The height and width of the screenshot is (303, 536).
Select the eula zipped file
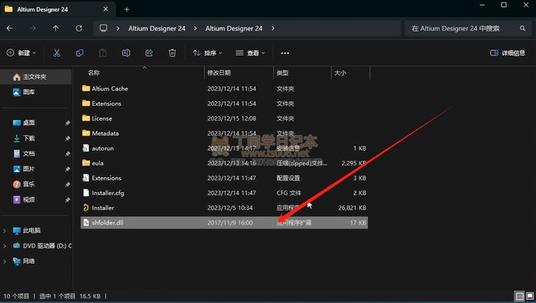(224, 163)
